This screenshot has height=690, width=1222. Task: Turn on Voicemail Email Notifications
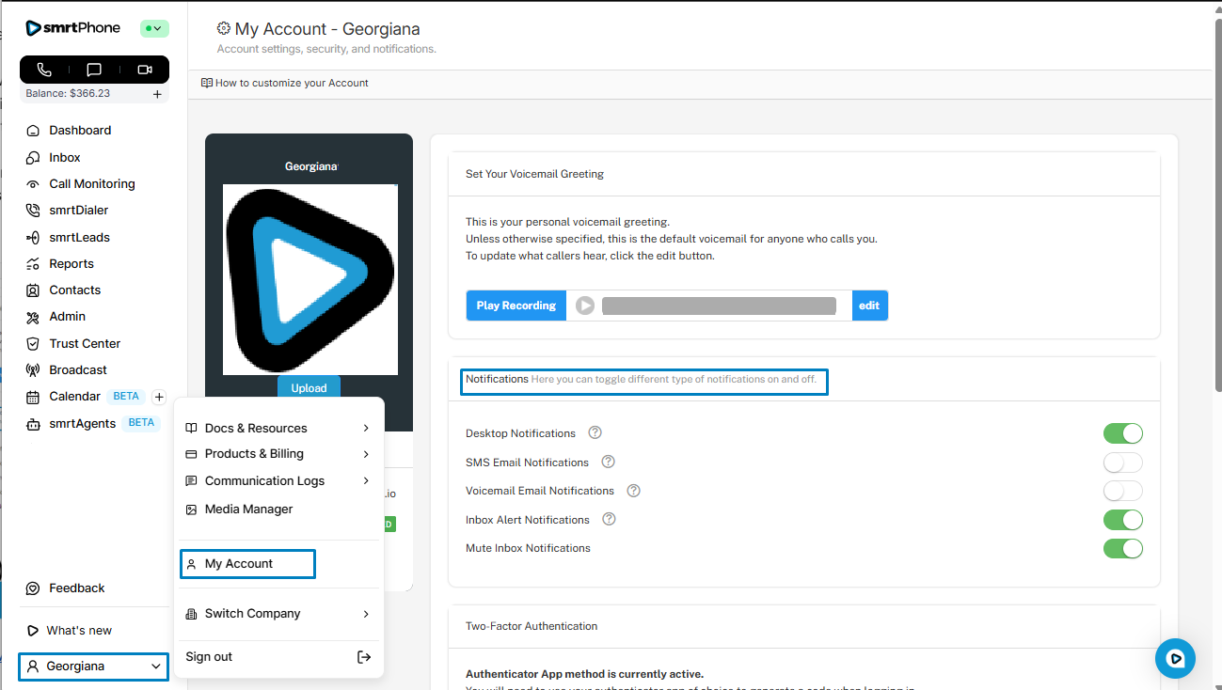pos(1122,491)
